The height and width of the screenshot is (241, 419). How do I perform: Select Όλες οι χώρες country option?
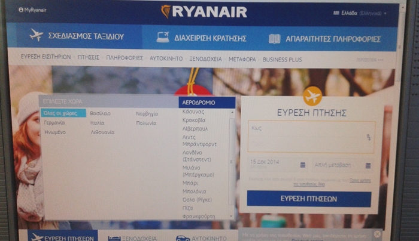click(x=63, y=113)
